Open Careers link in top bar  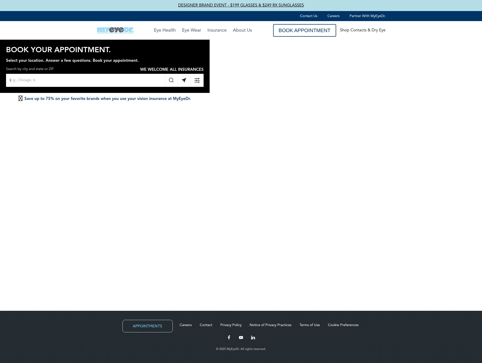click(x=333, y=16)
